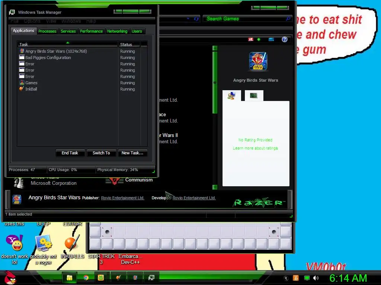This screenshot has width=381, height=285.
Task: Click the Angry Birds Star Wars preview thumbnail
Action: [x=258, y=61]
